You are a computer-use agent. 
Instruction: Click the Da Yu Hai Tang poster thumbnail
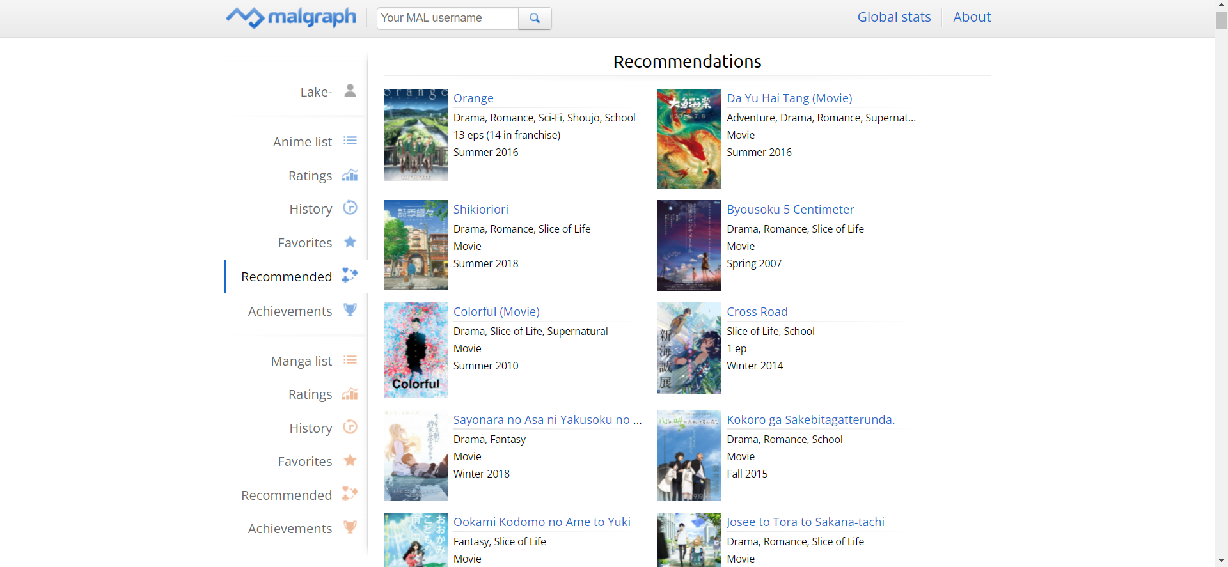[689, 139]
